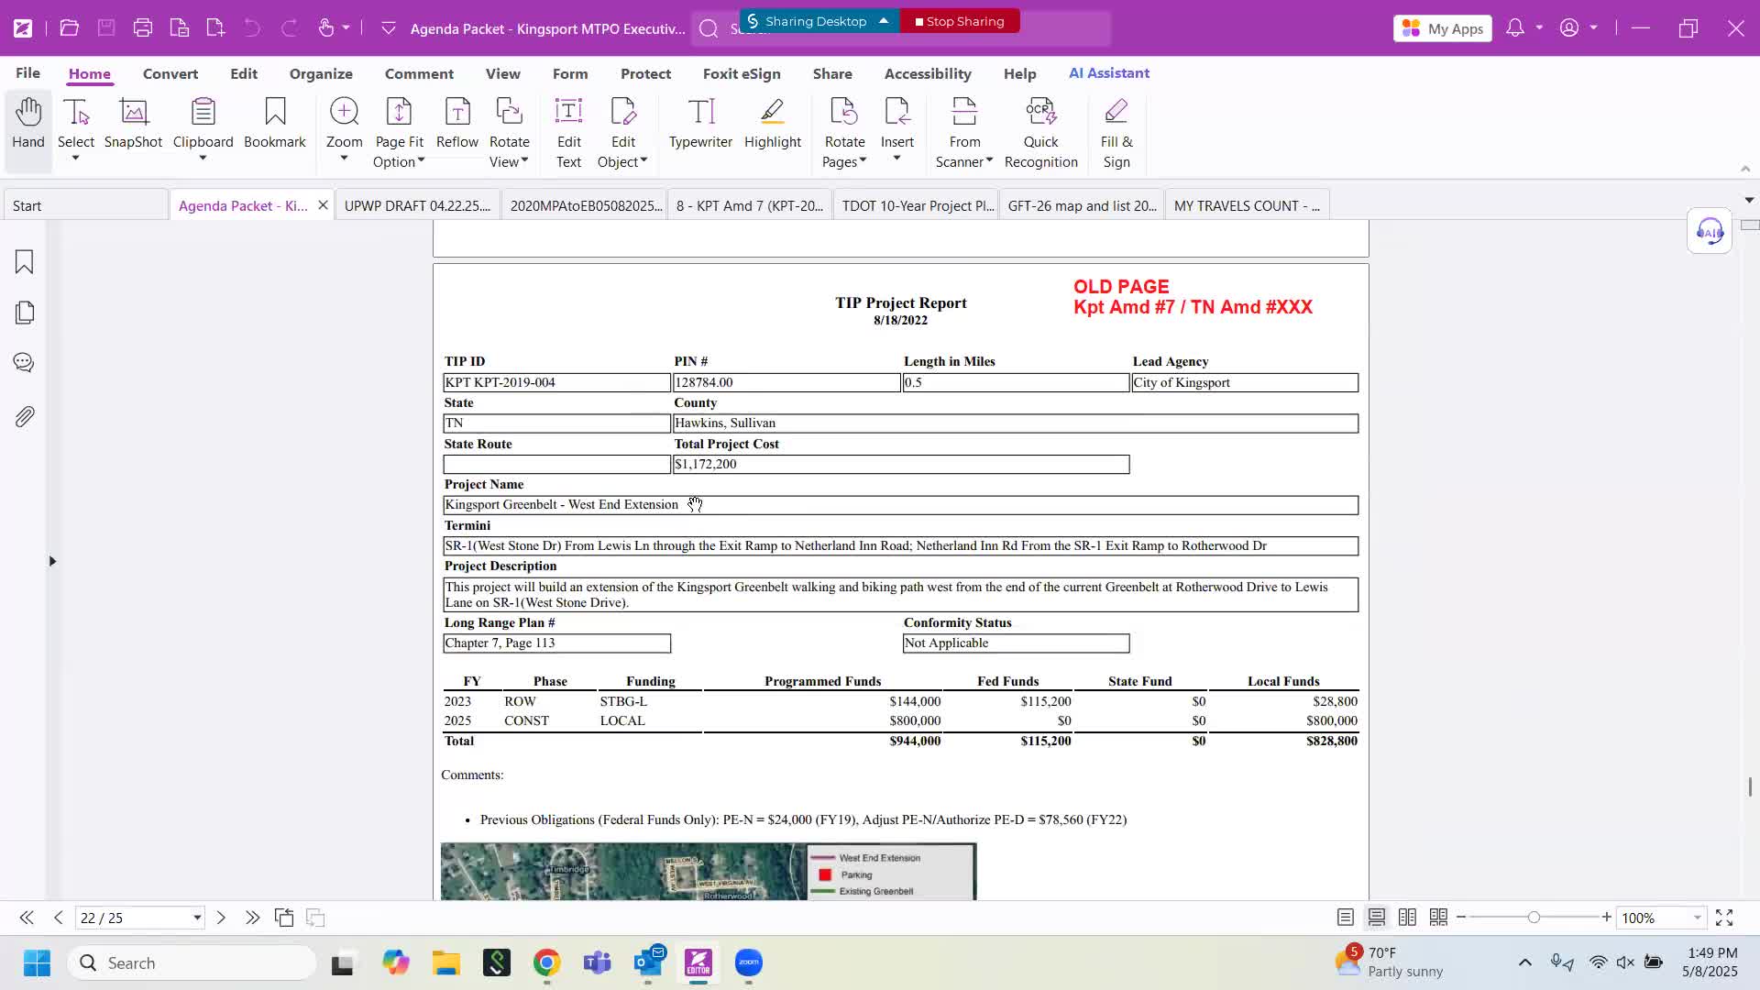Open the Organize ribbon tab

[x=321, y=73]
